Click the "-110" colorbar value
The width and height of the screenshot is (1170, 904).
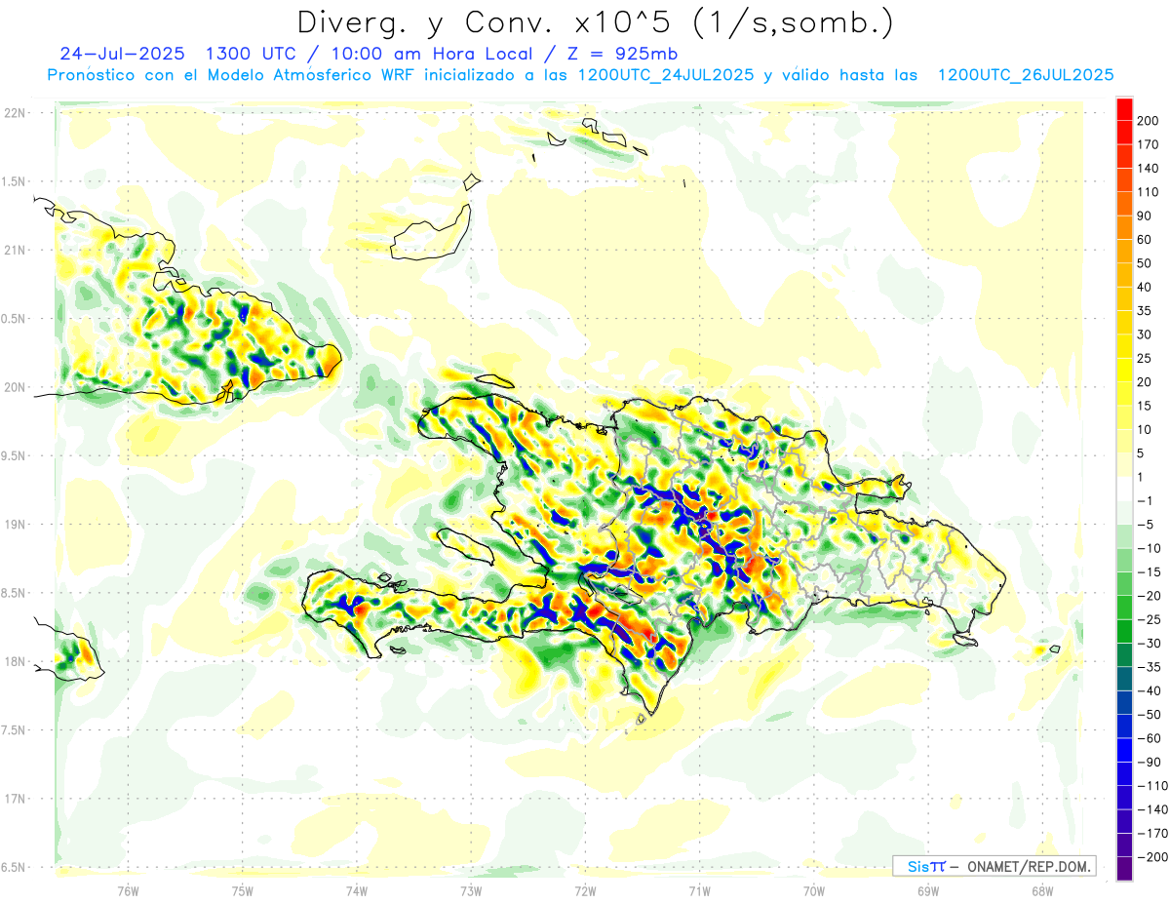pos(1154,785)
